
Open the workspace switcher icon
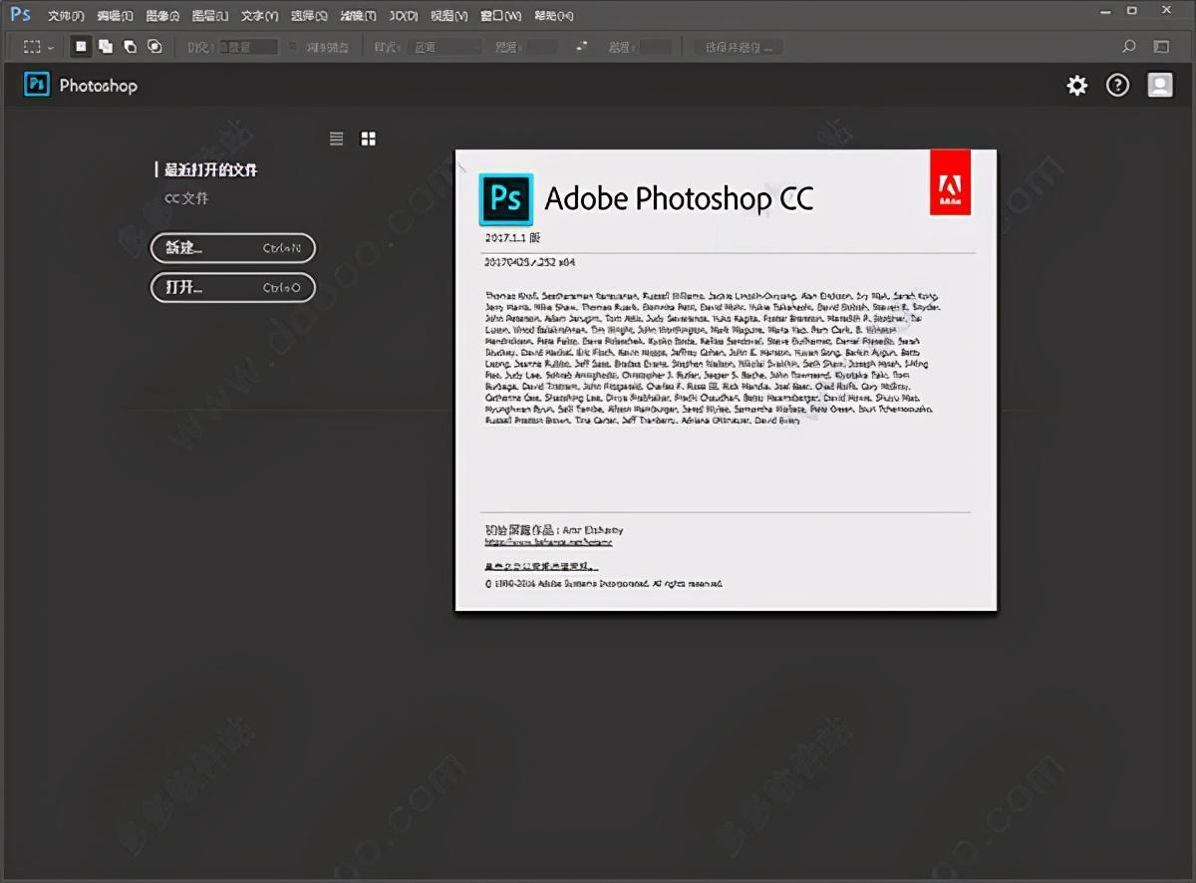[1161, 46]
